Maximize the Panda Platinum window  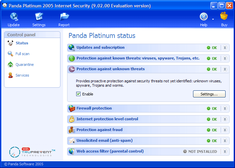(222, 6)
